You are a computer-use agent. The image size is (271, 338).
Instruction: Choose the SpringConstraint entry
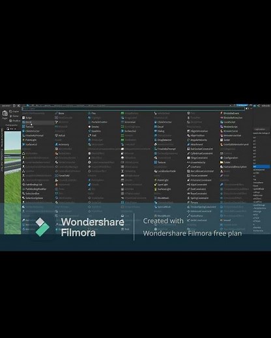pos(198,198)
